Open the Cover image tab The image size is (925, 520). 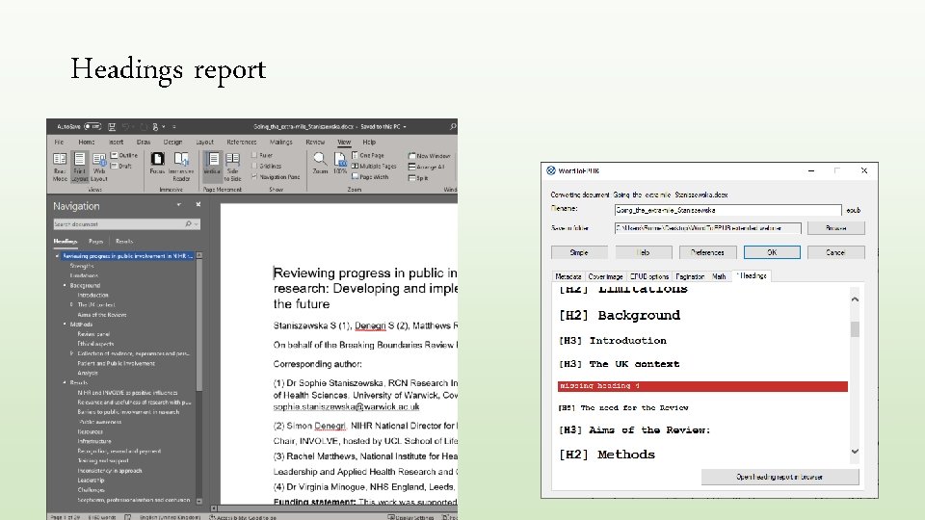[605, 276]
